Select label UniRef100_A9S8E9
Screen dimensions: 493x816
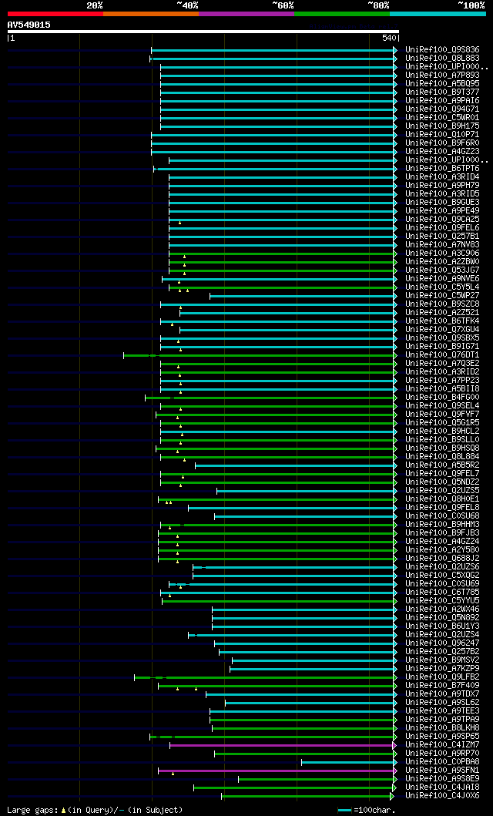coord(443,779)
